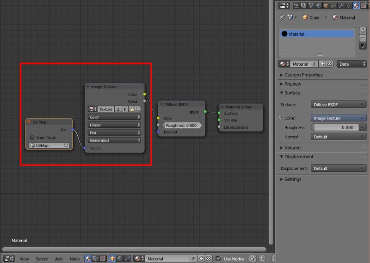Open Color space dropdown in Image Texture node
This screenshot has height=263, width=370.
114,117
